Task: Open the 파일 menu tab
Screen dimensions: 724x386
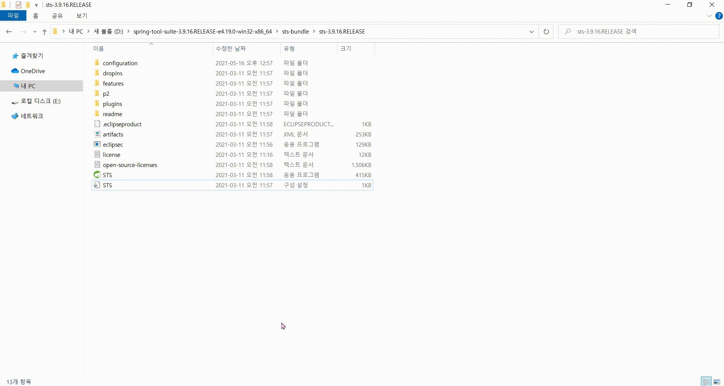Action: 13,15
